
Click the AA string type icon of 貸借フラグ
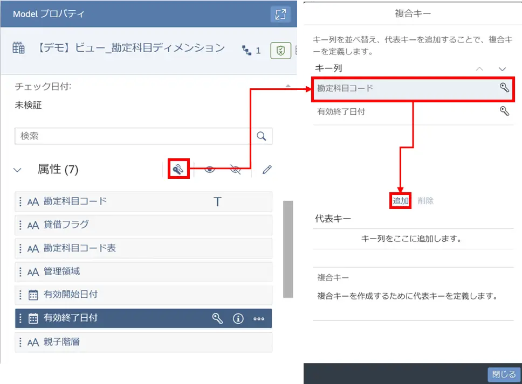[33, 226]
